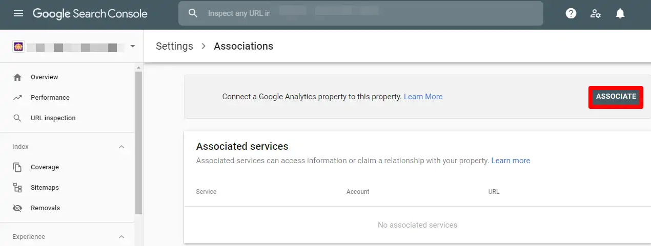Screen dimensions: 651x246
Task: Click the Coverage pages icon
Action: click(x=17, y=167)
